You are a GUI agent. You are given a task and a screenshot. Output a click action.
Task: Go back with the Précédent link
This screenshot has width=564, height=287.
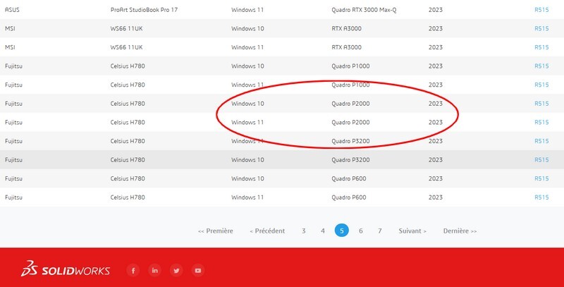tap(267, 231)
